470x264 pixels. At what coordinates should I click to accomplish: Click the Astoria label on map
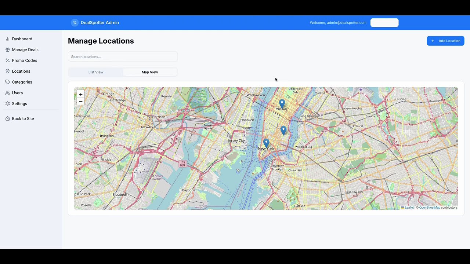click(x=320, y=93)
